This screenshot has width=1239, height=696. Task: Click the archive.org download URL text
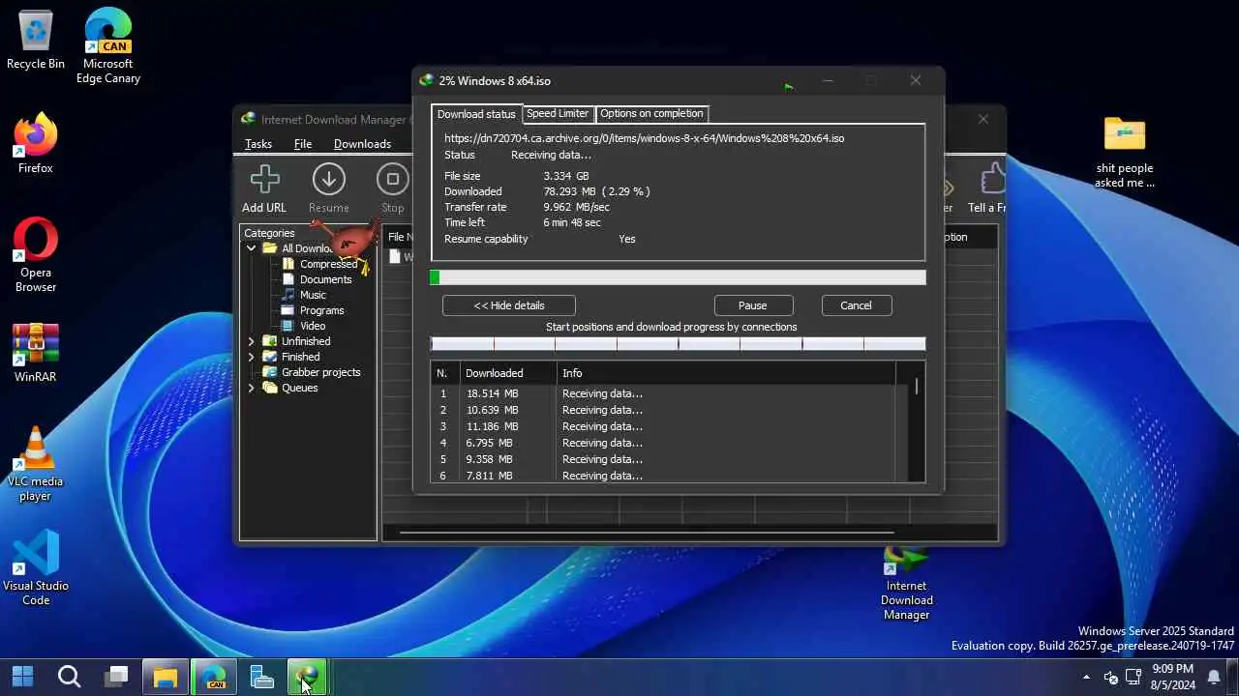(x=644, y=138)
